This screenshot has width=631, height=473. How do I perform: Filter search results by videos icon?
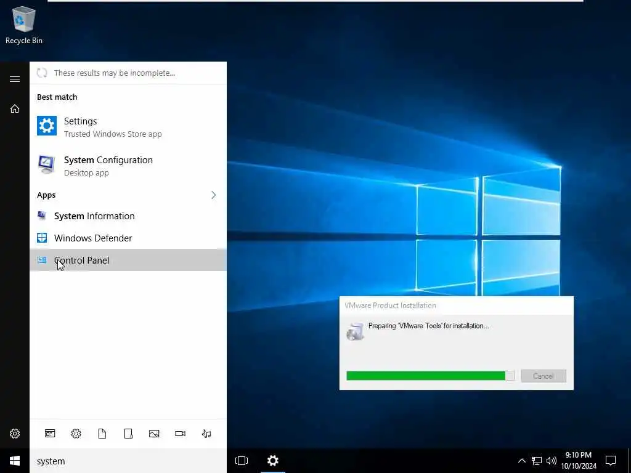tap(181, 434)
